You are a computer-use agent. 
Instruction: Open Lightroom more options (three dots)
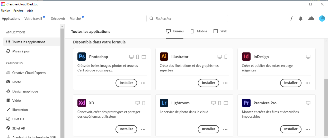pyautogui.click(x=225, y=129)
